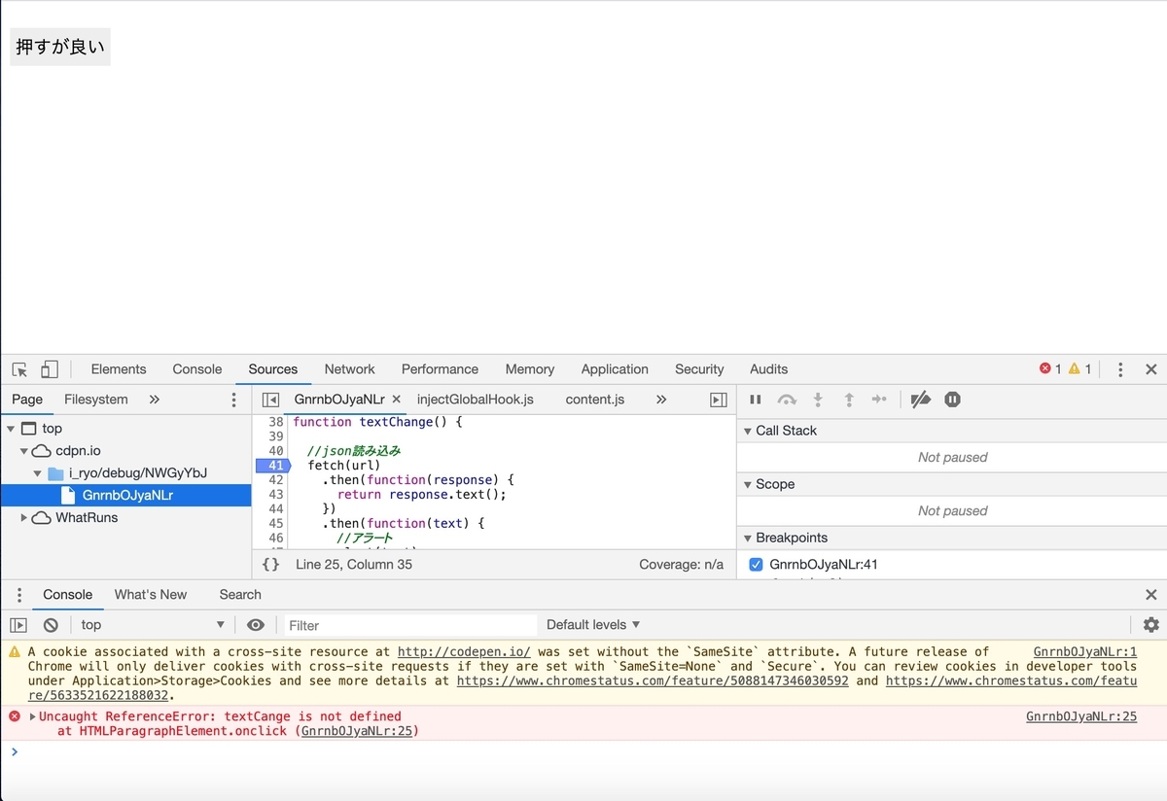Image resolution: width=1167 pixels, height=801 pixels.
Task: Show more navigator tabs chevron
Action: 155,400
